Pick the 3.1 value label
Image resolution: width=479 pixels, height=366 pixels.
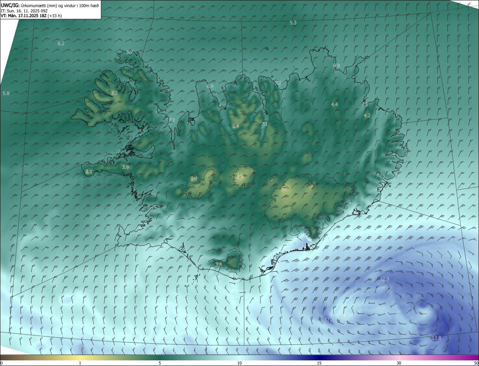[x=89, y=172]
